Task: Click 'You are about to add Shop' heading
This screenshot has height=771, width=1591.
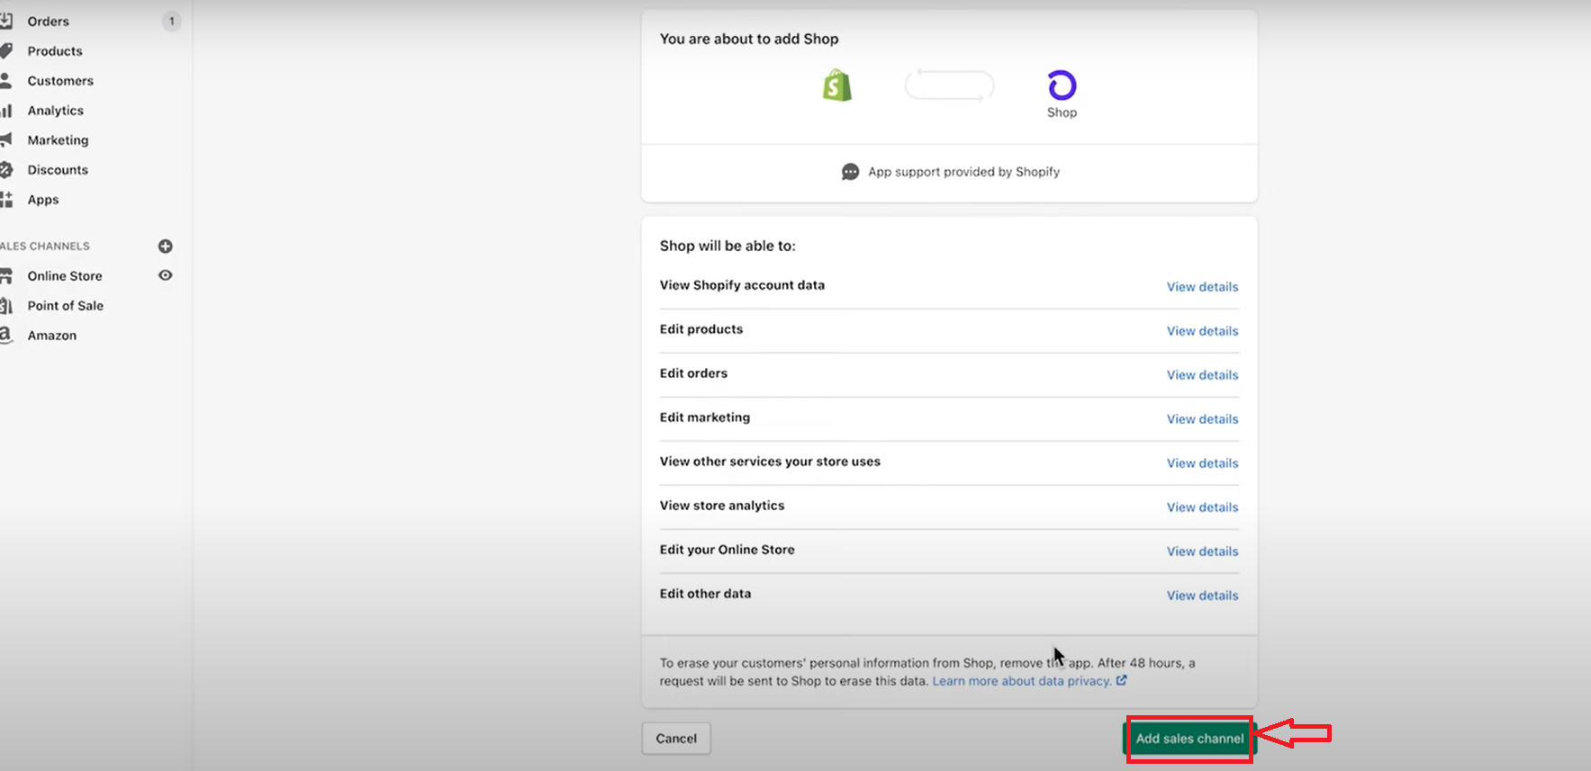Action: (x=749, y=39)
